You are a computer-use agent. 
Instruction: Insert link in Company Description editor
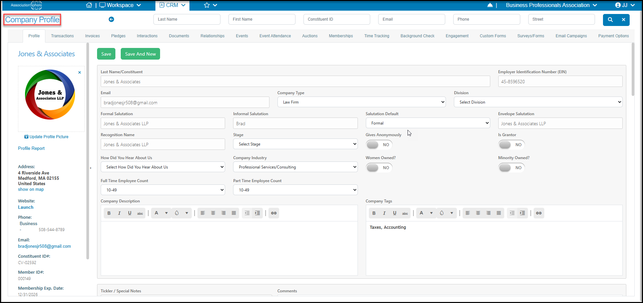click(x=274, y=213)
